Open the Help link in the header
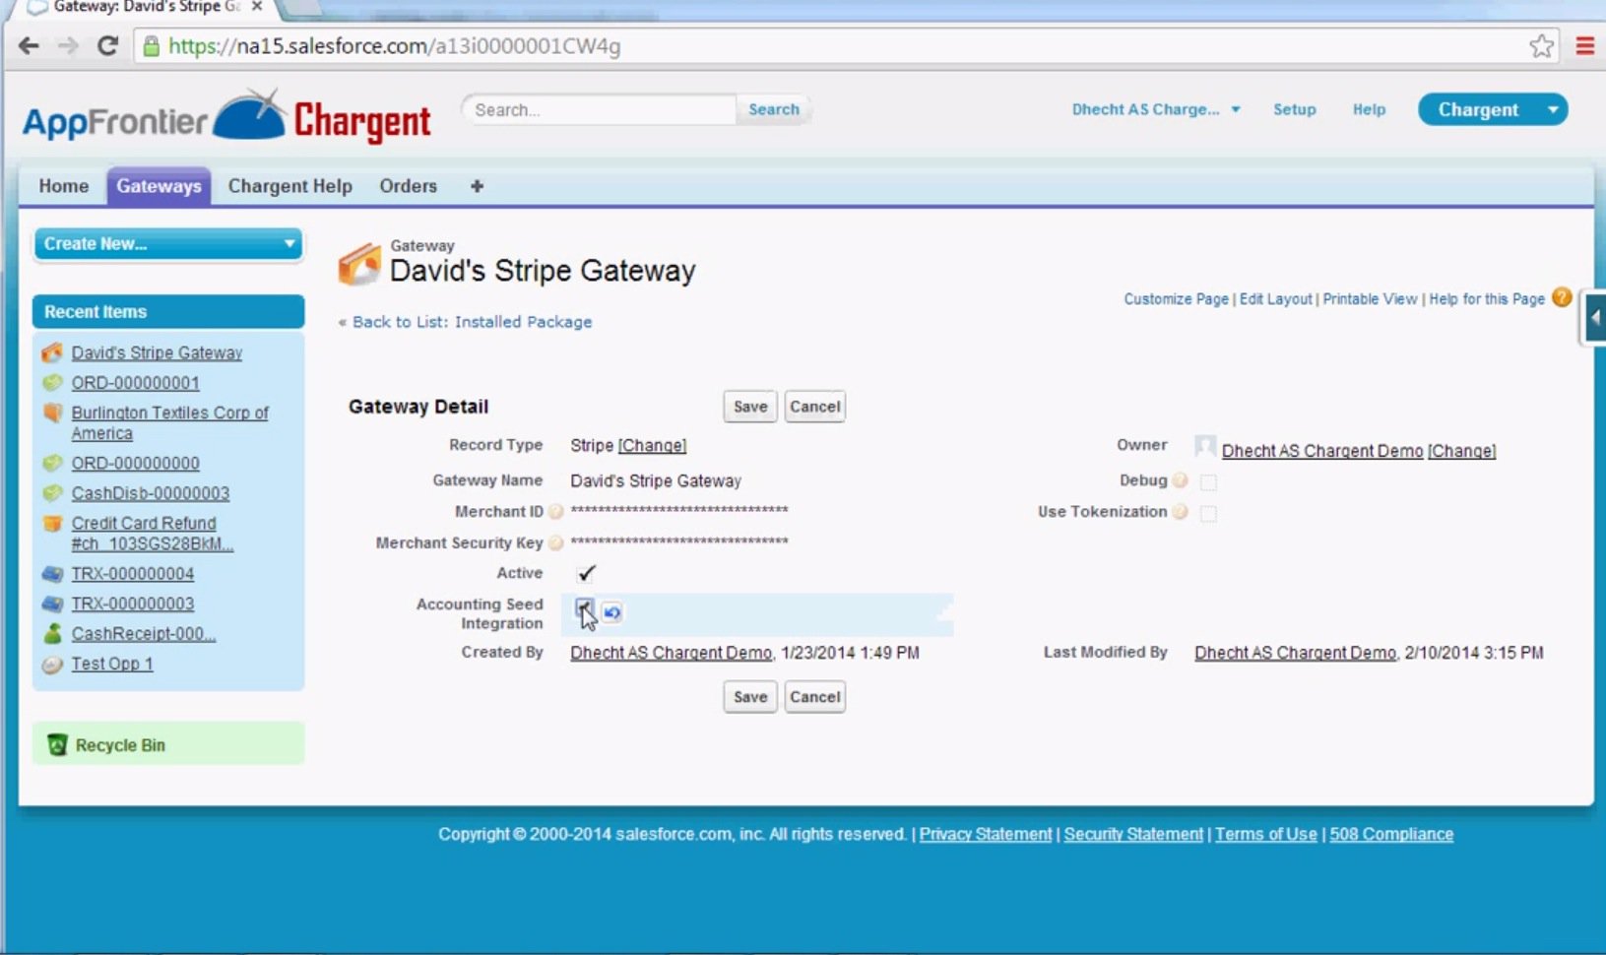The image size is (1606, 955). (1369, 109)
